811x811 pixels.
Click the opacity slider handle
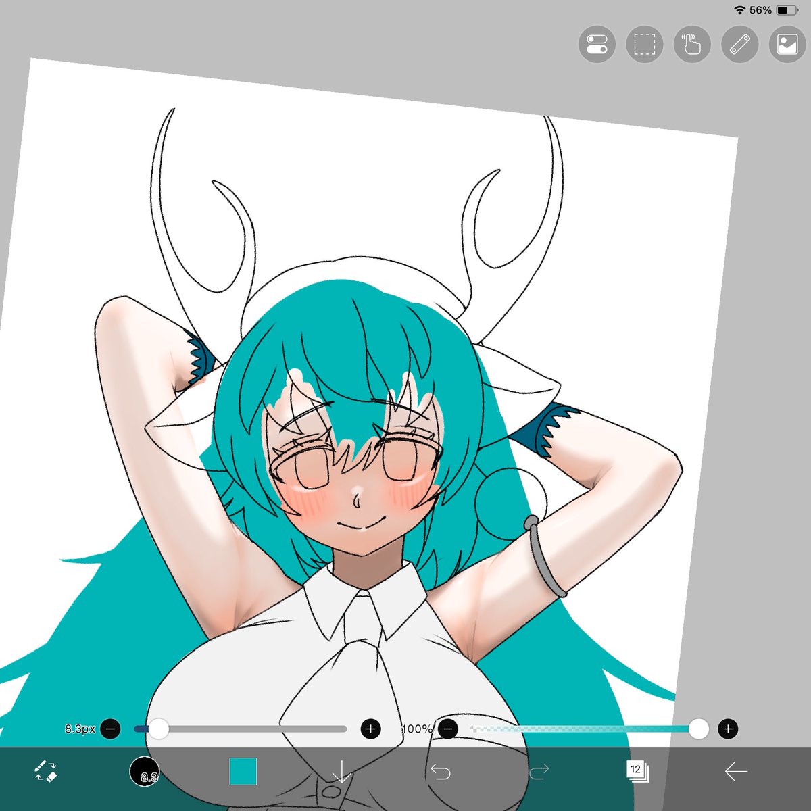pyautogui.click(x=699, y=729)
